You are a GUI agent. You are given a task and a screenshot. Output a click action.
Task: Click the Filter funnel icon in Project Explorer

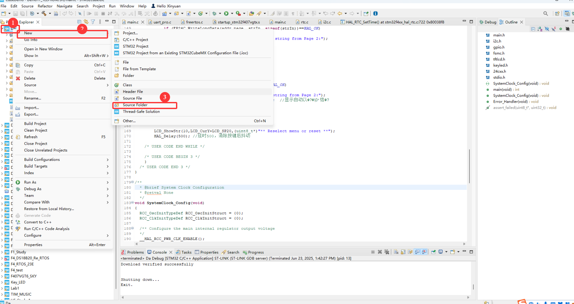tap(93, 22)
